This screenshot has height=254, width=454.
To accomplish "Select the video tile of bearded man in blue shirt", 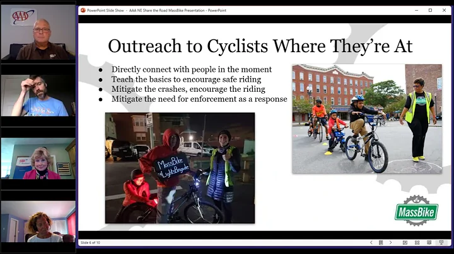I will point(38,96).
